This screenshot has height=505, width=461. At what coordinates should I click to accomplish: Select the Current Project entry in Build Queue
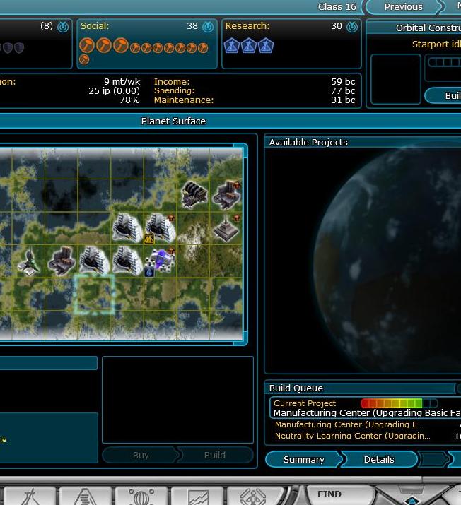[366, 408]
